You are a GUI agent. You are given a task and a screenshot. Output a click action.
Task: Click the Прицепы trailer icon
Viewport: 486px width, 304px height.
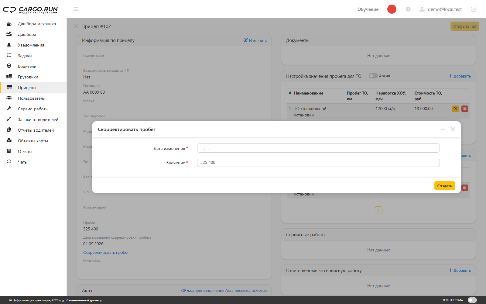tap(9, 87)
